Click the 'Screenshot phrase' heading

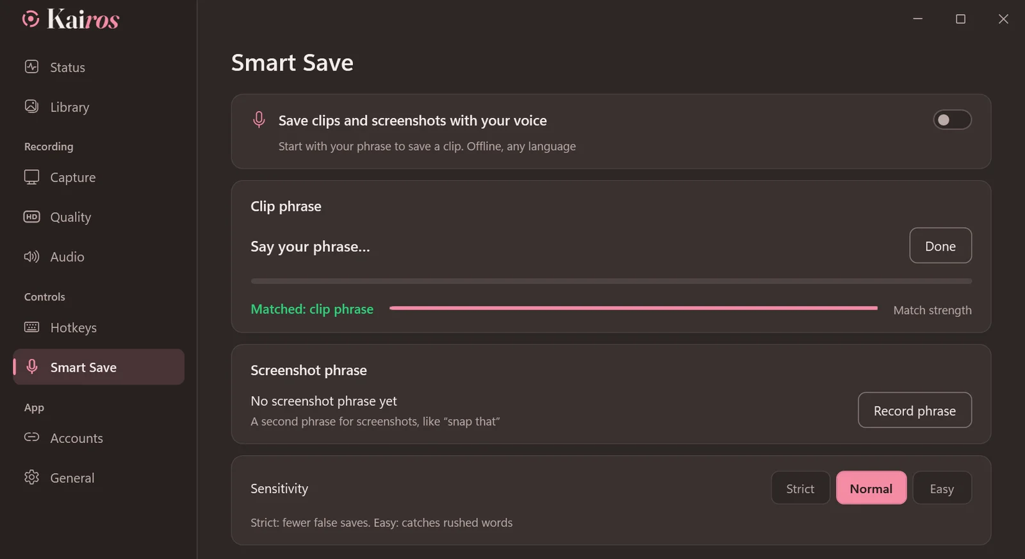click(x=309, y=371)
